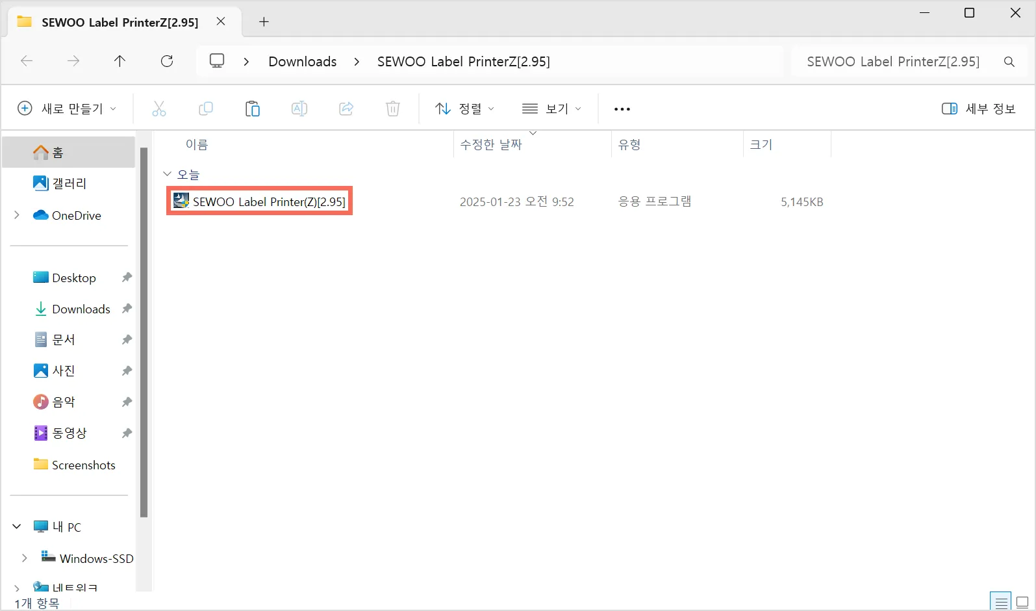Image resolution: width=1036 pixels, height=611 pixels.
Task: Click SEWOO Label PrinterZ[2.95] breadcrumb segment
Action: tap(463, 62)
